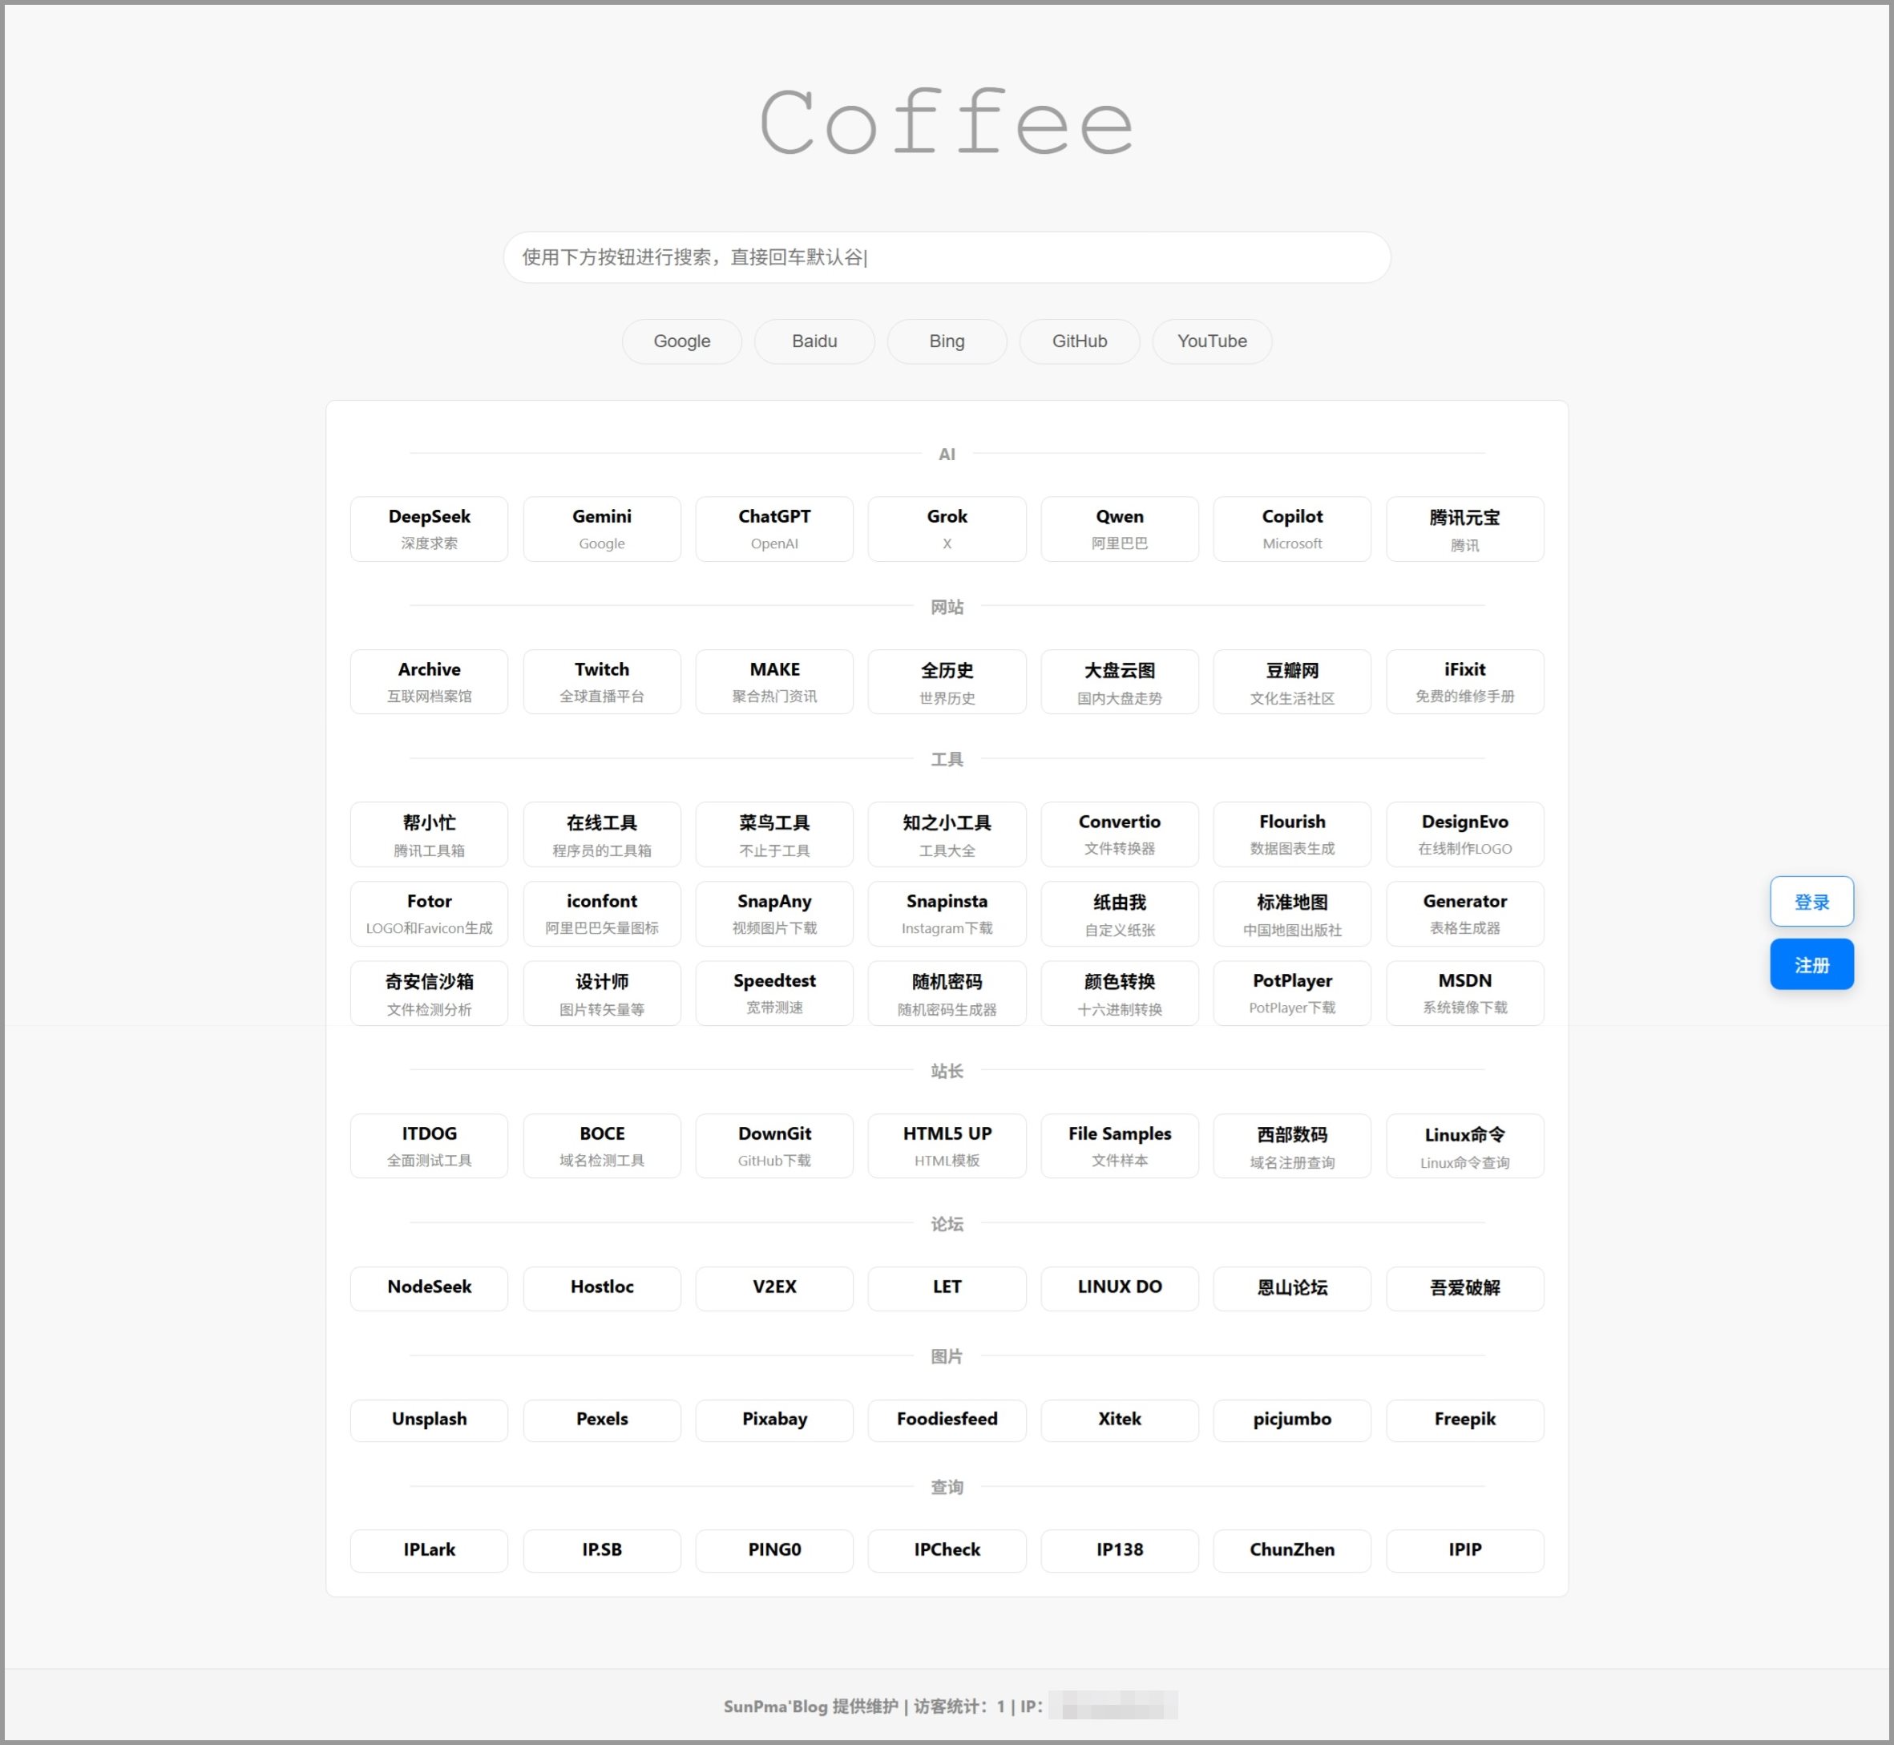Open the iFixit repair manual card
Screen dimensions: 1894x1745
[1464, 682]
